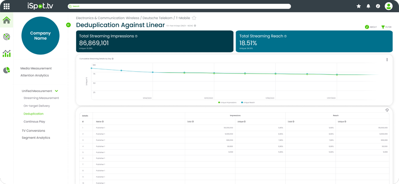This screenshot has width=399, height=184.
Task: Open the user profile avatar
Action: [x=389, y=6]
